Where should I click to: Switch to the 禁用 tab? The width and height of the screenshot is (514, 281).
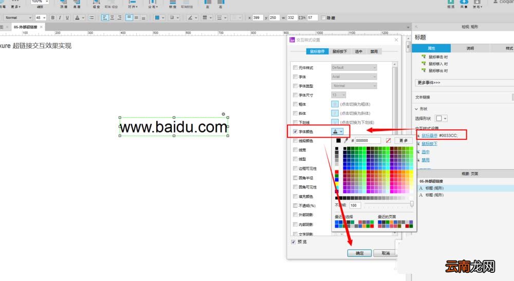point(374,51)
